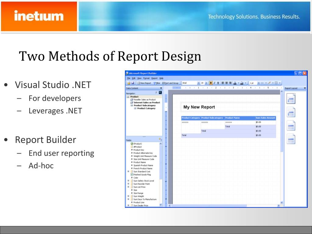Image resolution: width=312 pixels, height=234 pixels.
Task: Select the first Report Layout template icon
Action: [x=291, y=98]
